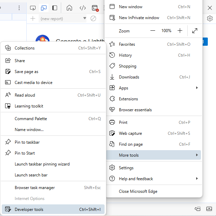This screenshot has width=216, height=216.
Task: Open Find on page
Action: click(x=153, y=144)
